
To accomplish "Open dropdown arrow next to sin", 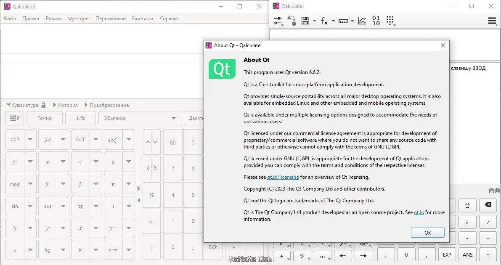I will tap(30, 206).
